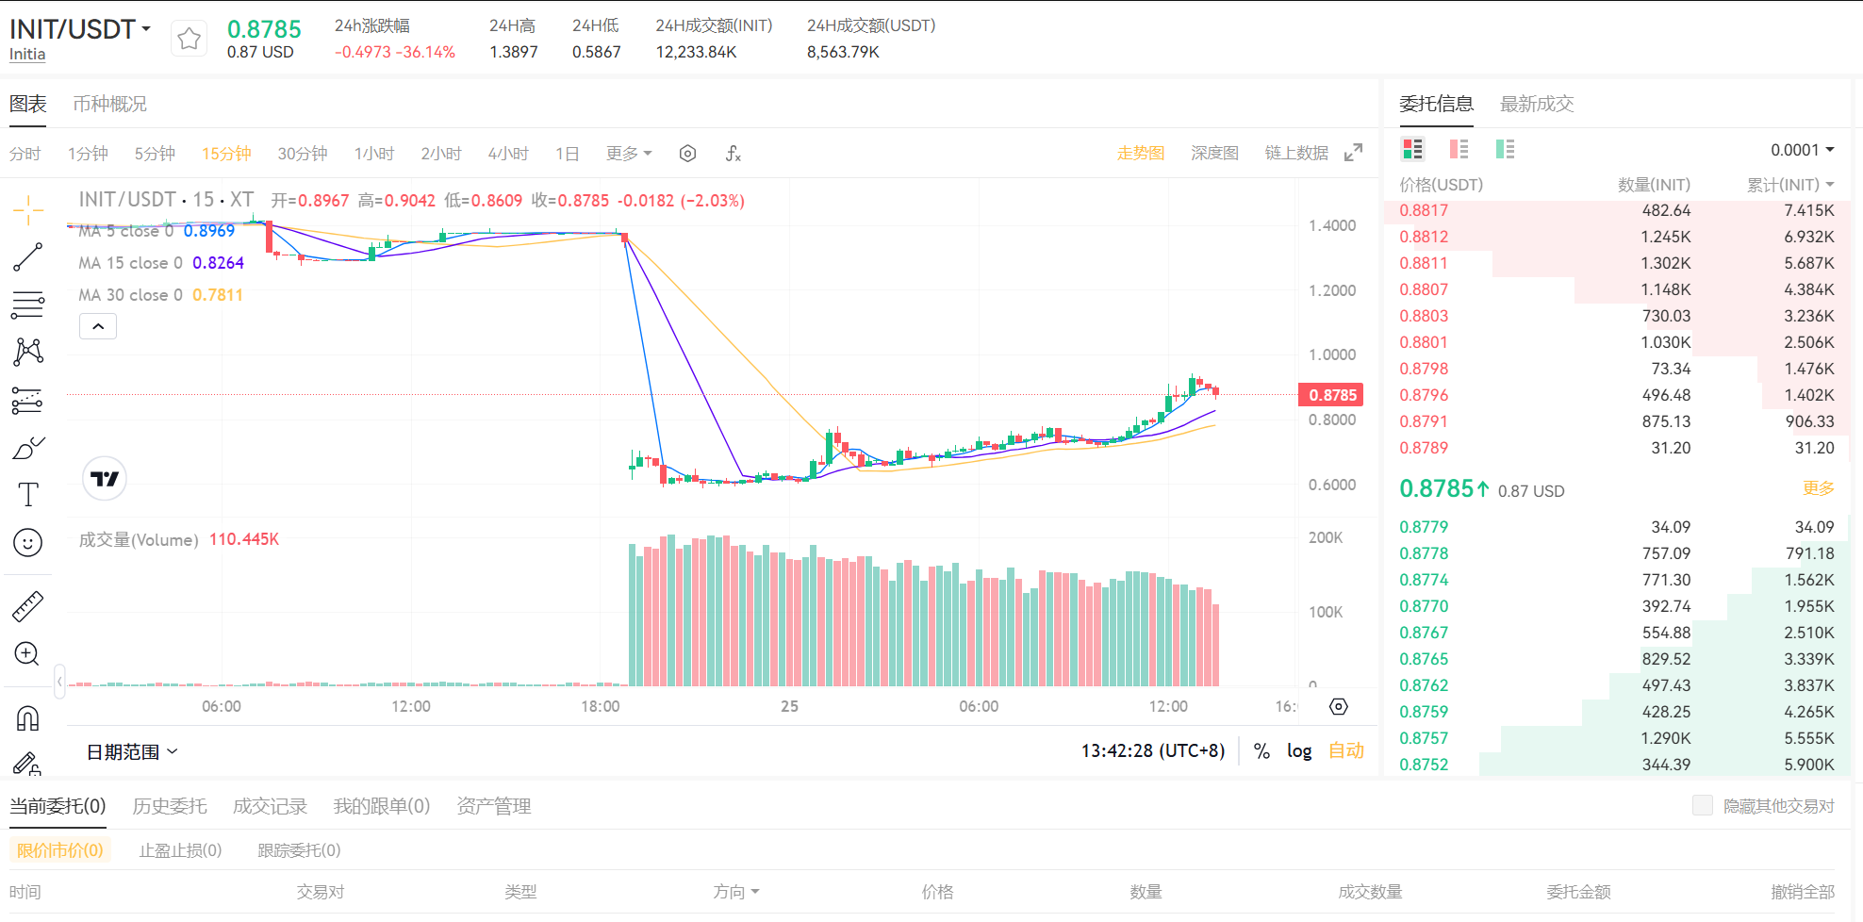Expand the chart to fullscreen

1354,153
